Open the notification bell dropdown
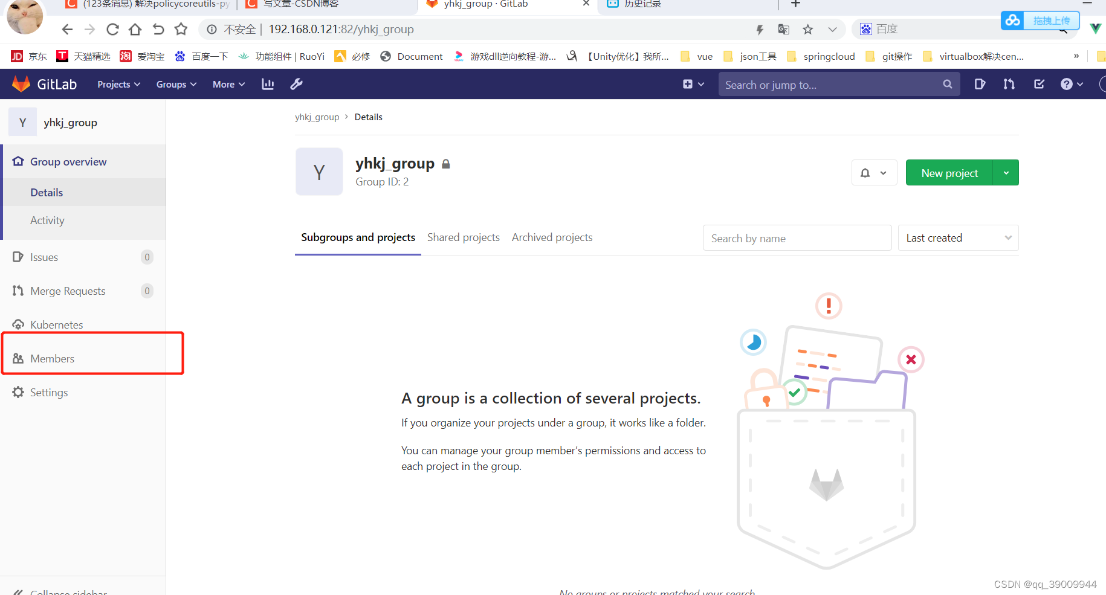Viewport: 1106px width, 595px height. click(874, 173)
